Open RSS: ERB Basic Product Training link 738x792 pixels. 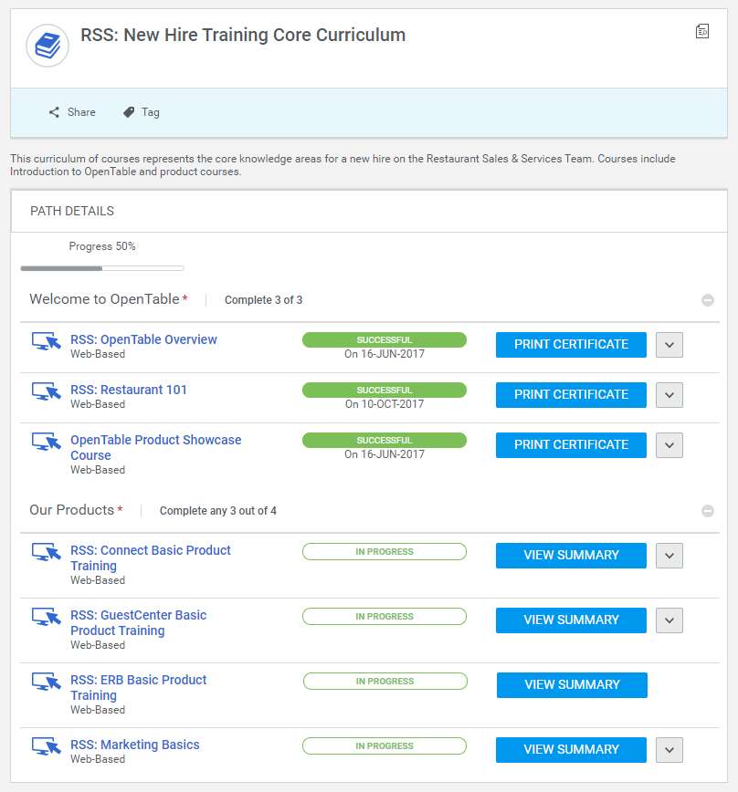138,687
